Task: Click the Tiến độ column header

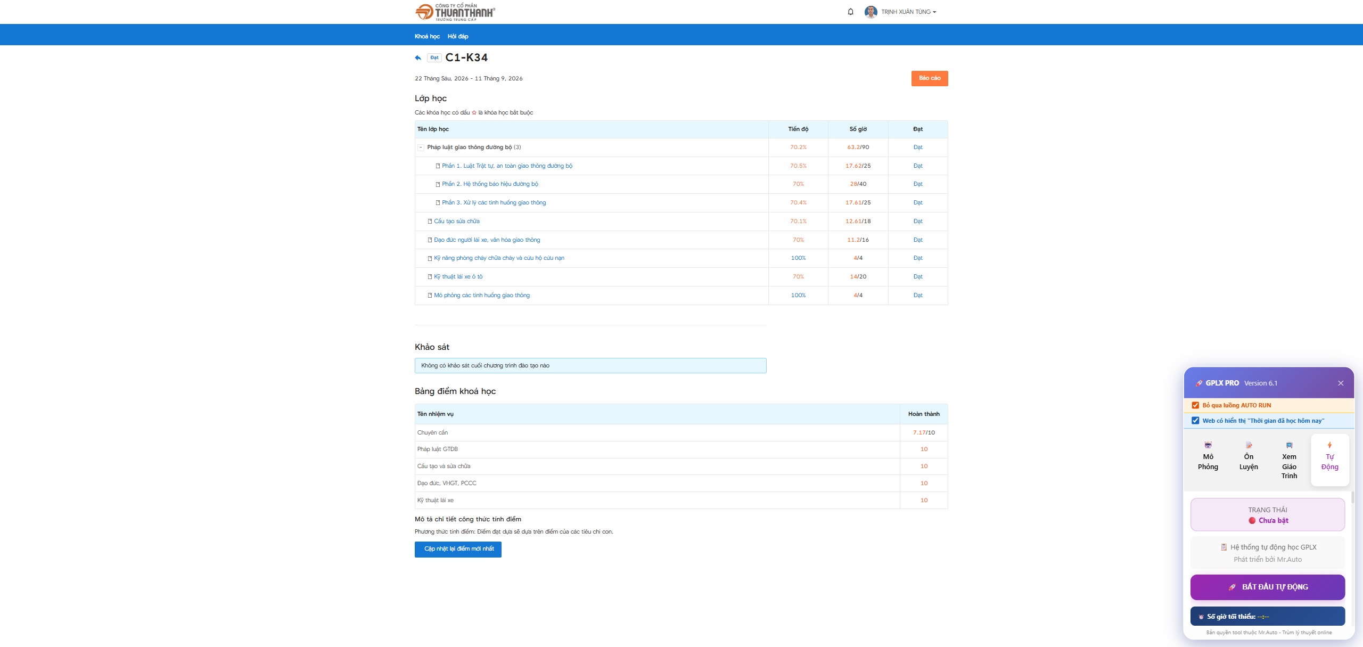Action: pos(798,129)
